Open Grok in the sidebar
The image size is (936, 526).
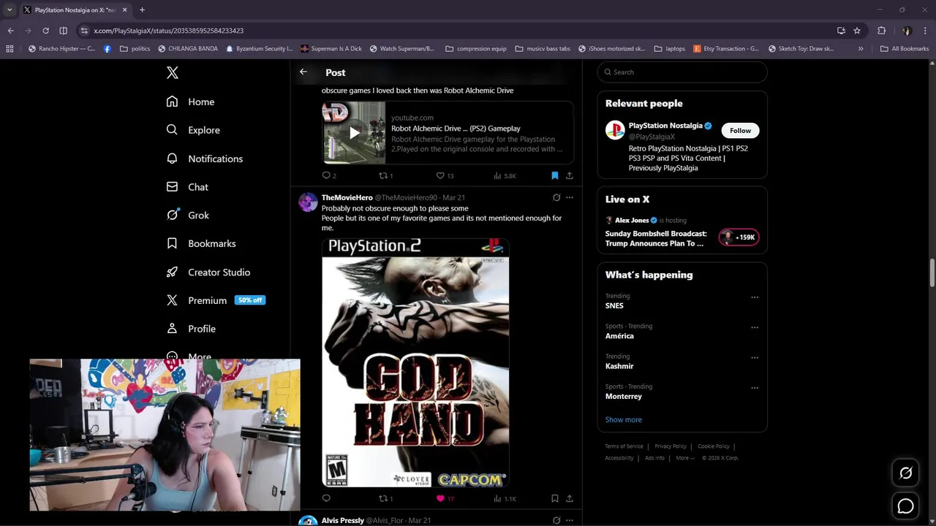click(187, 216)
